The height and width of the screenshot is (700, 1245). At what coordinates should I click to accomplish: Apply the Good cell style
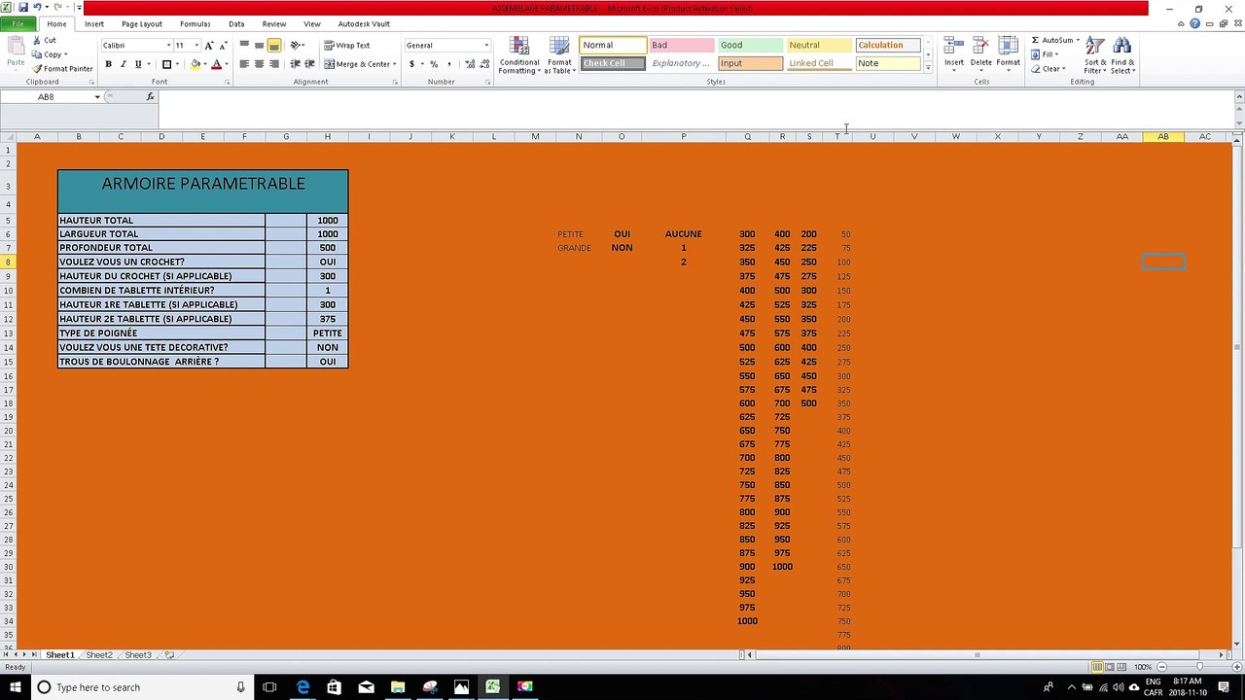[x=750, y=45]
